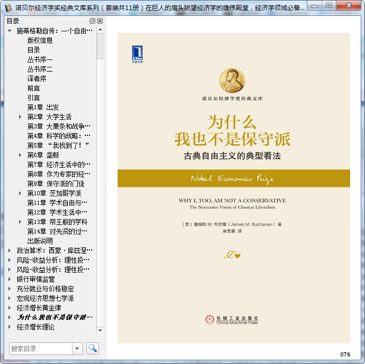Click the app icon in the title bar
The height and width of the screenshot is (364, 365).
[8, 7]
